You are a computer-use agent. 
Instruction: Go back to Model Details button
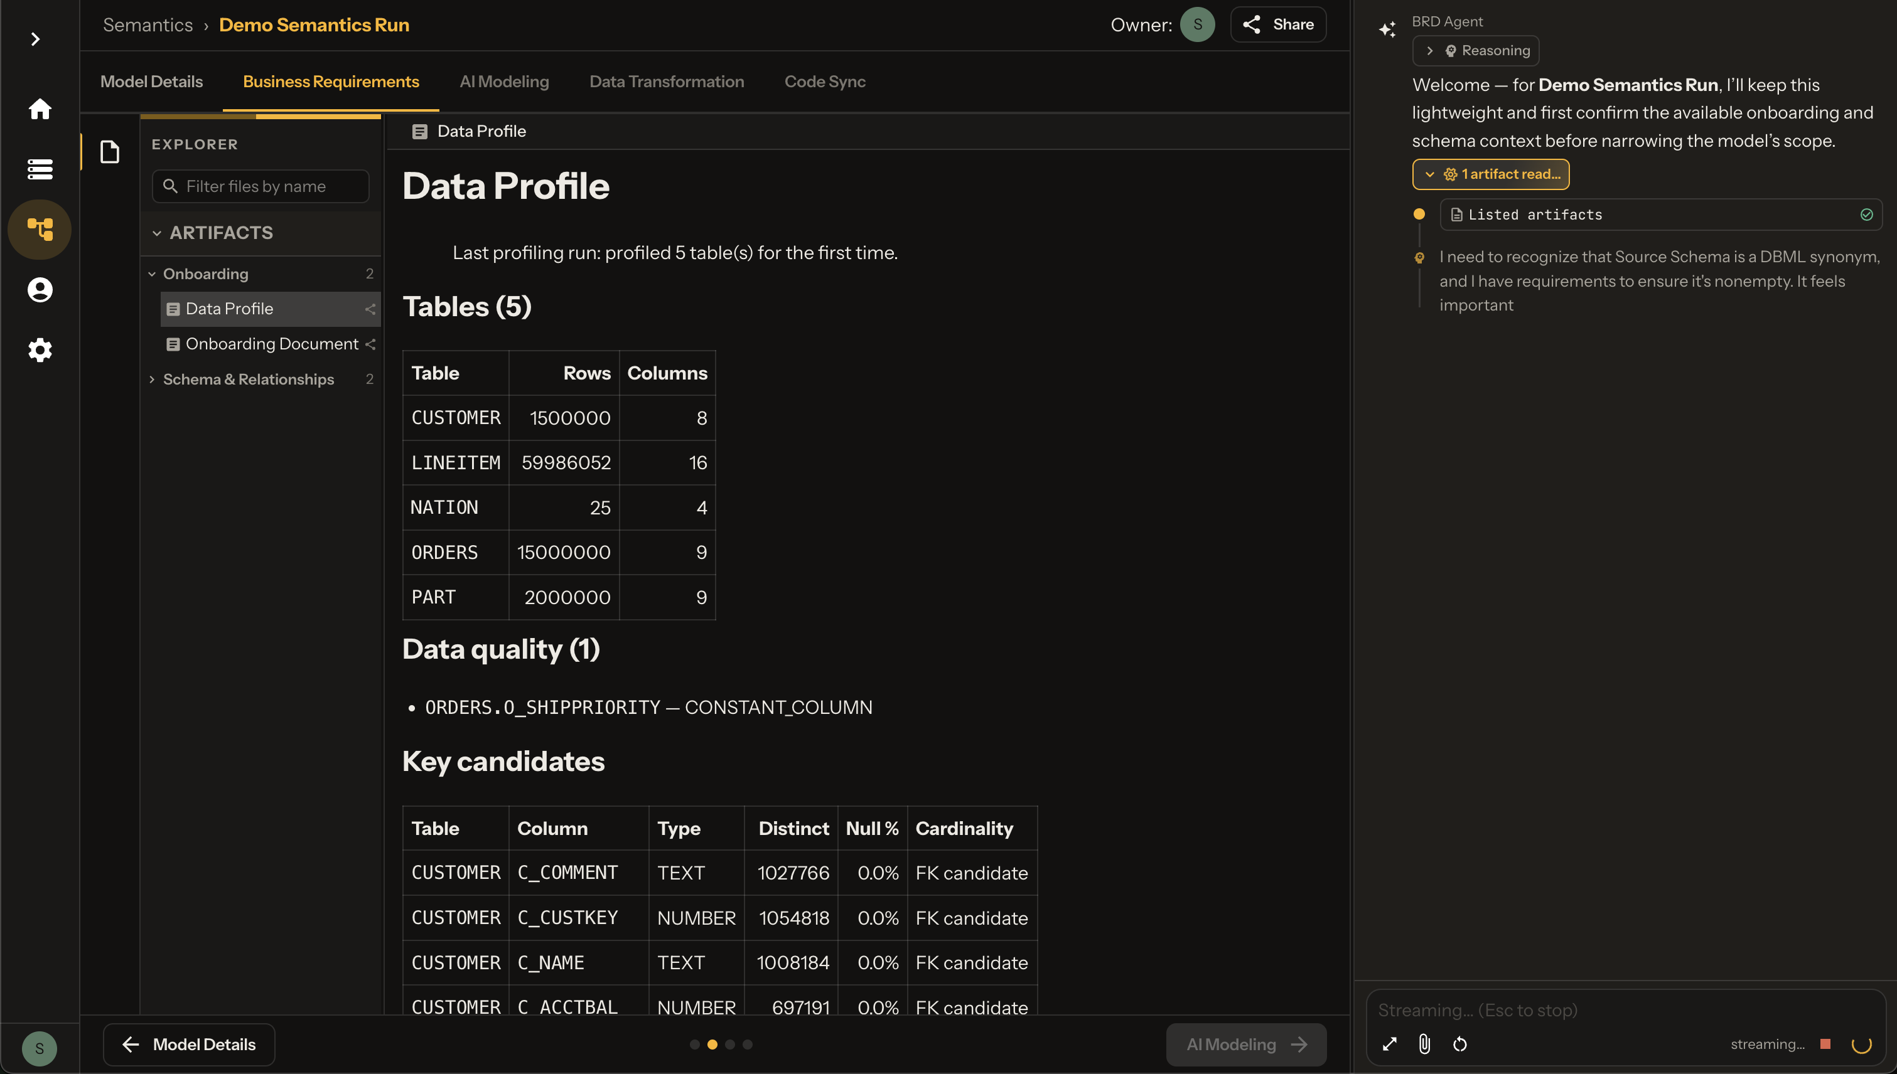tap(189, 1045)
